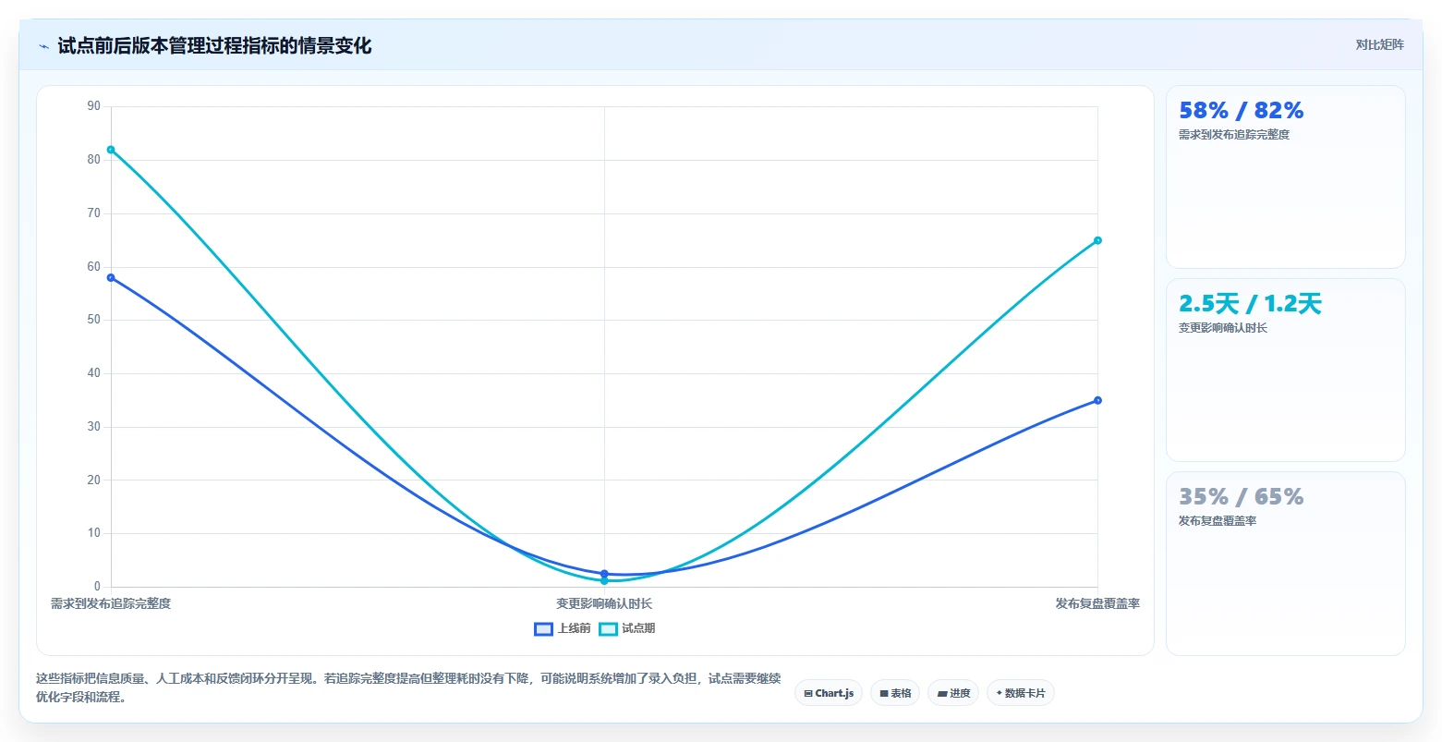Screen dimensions: 1442x742
Task: Click the 试点期 cyan legend color box
Action: 608,629
